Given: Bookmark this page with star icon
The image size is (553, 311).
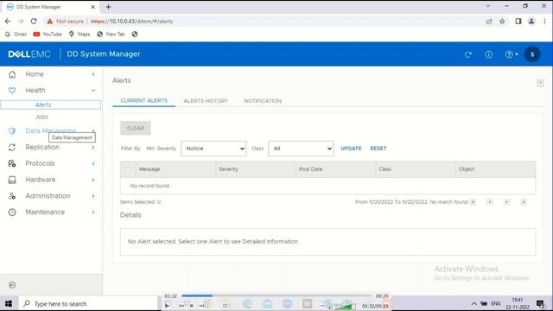Looking at the screenshot, I should click(x=502, y=22).
